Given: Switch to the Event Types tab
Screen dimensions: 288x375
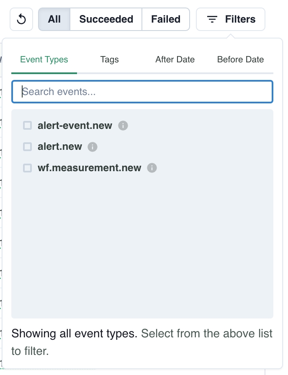Looking at the screenshot, I should click(44, 59).
